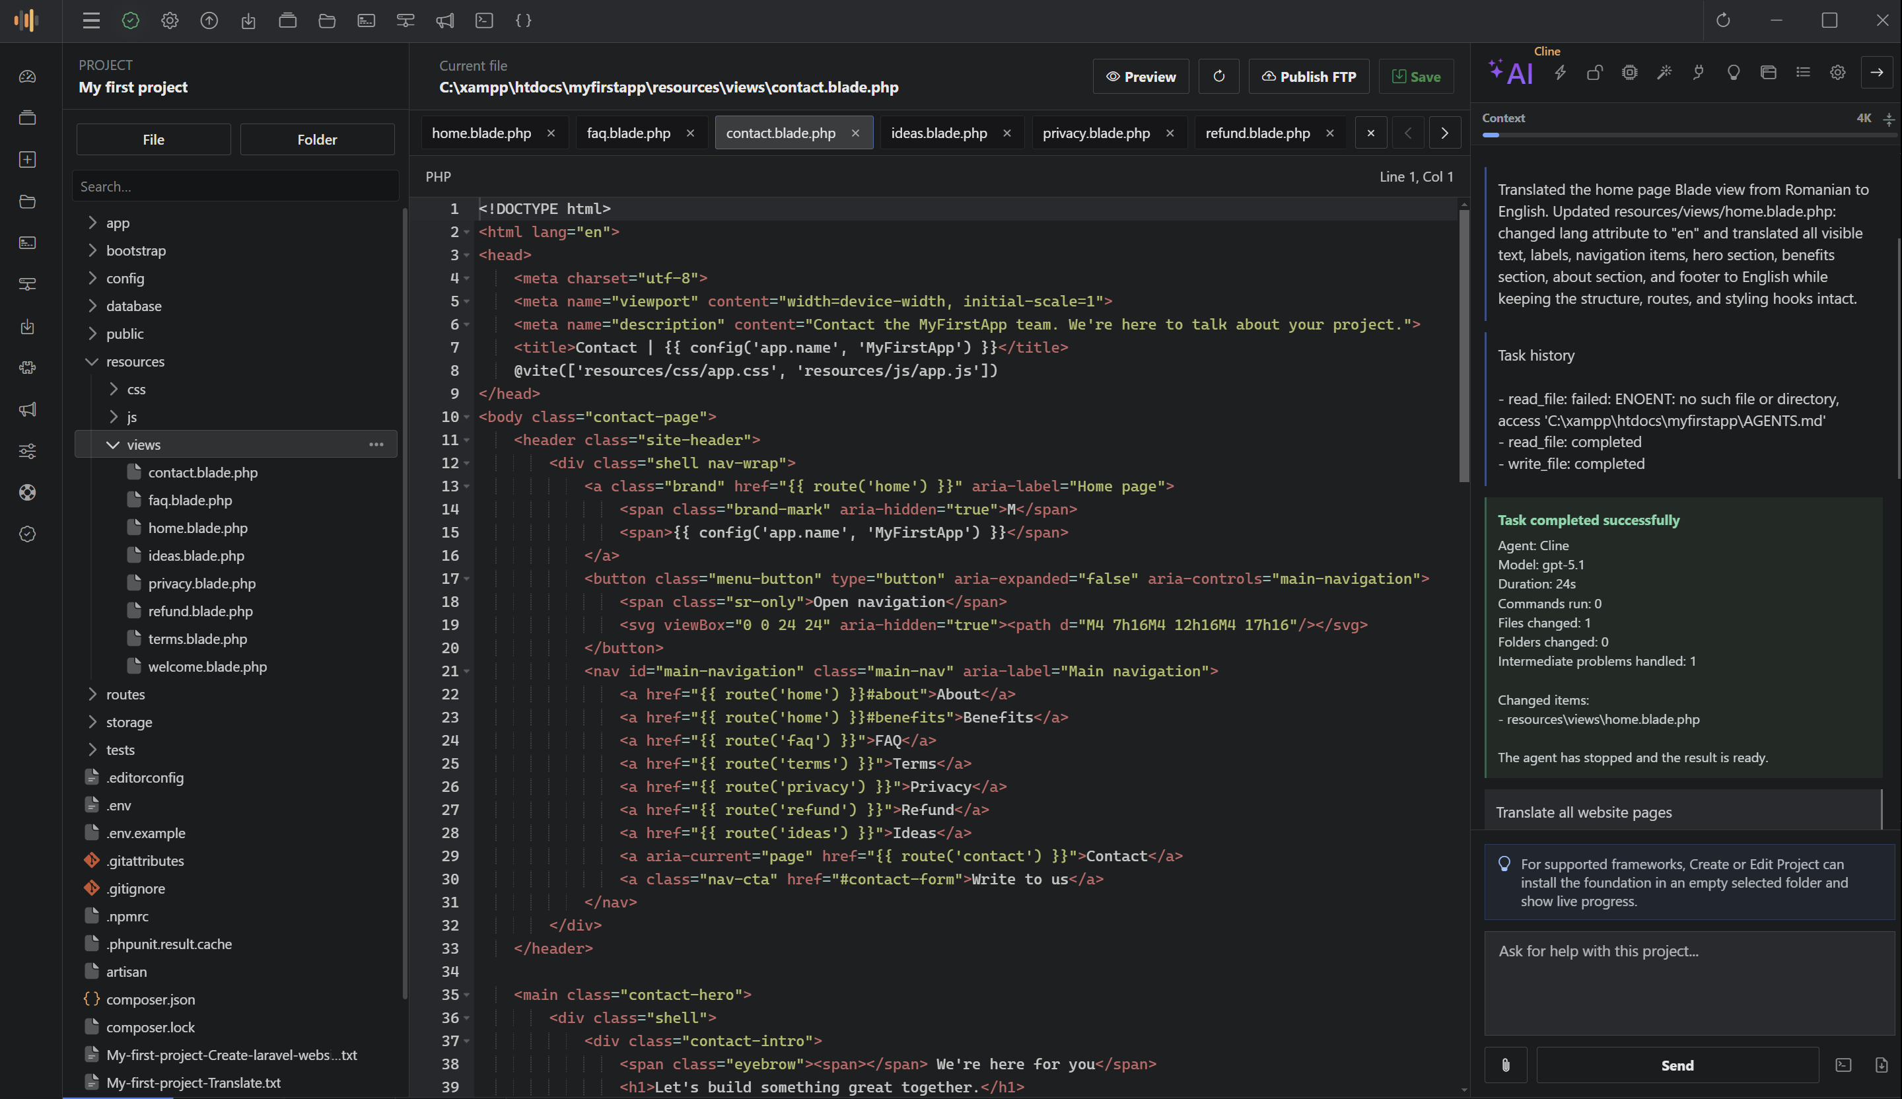The height and width of the screenshot is (1099, 1902).
Task: Send the AI message
Action: tap(1677, 1065)
